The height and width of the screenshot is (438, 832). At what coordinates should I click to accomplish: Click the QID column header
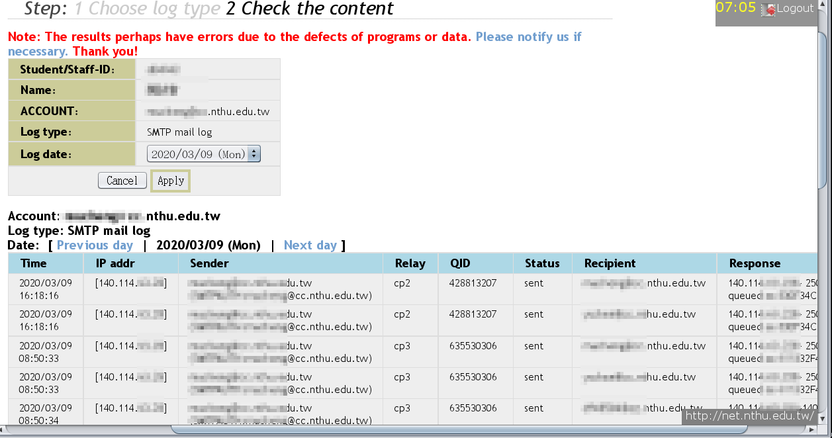click(460, 263)
